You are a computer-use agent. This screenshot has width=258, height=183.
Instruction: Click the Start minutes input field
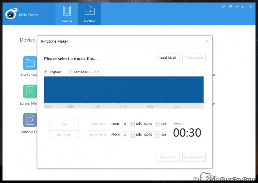tap(126, 124)
